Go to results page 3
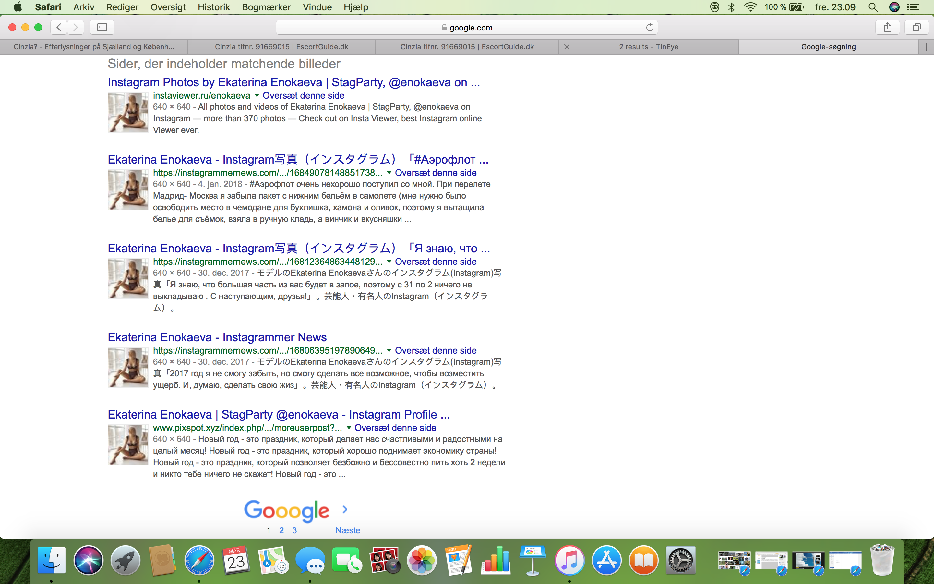The image size is (934, 584). click(294, 530)
